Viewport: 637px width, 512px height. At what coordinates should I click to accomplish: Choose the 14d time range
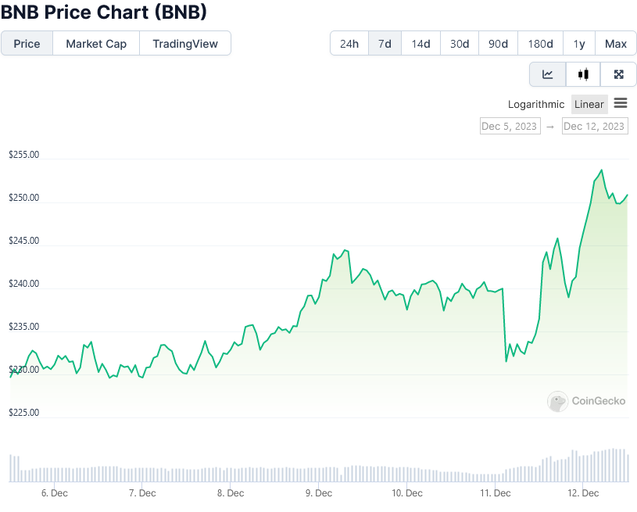coord(420,44)
